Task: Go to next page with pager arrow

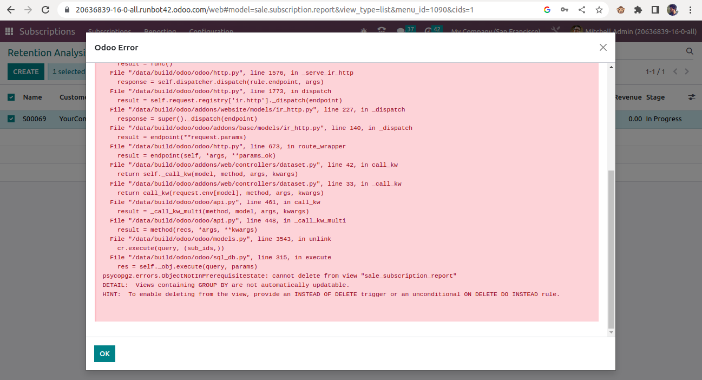Action: click(x=687, y=71)
